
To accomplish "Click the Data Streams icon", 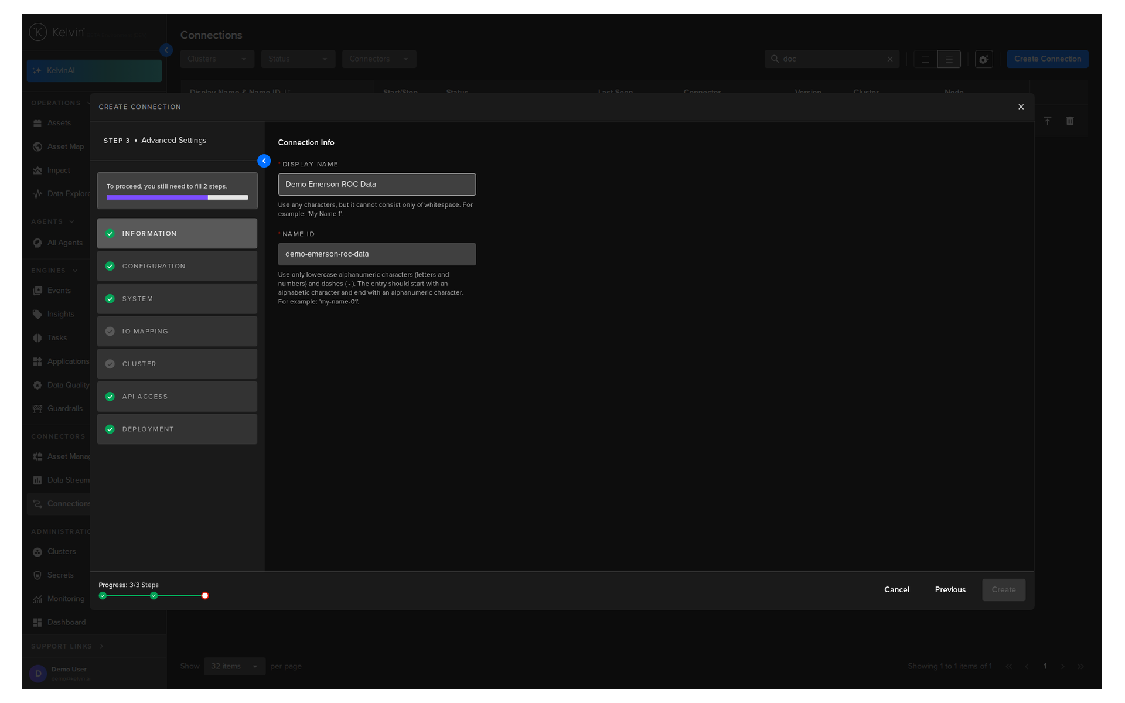I will 37,480.
